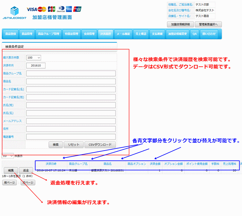Viewport: 242px width, 218px height.
Task: Switch to the 売上確認 tab
Action: pyautogui.click(x=141, y=34)
